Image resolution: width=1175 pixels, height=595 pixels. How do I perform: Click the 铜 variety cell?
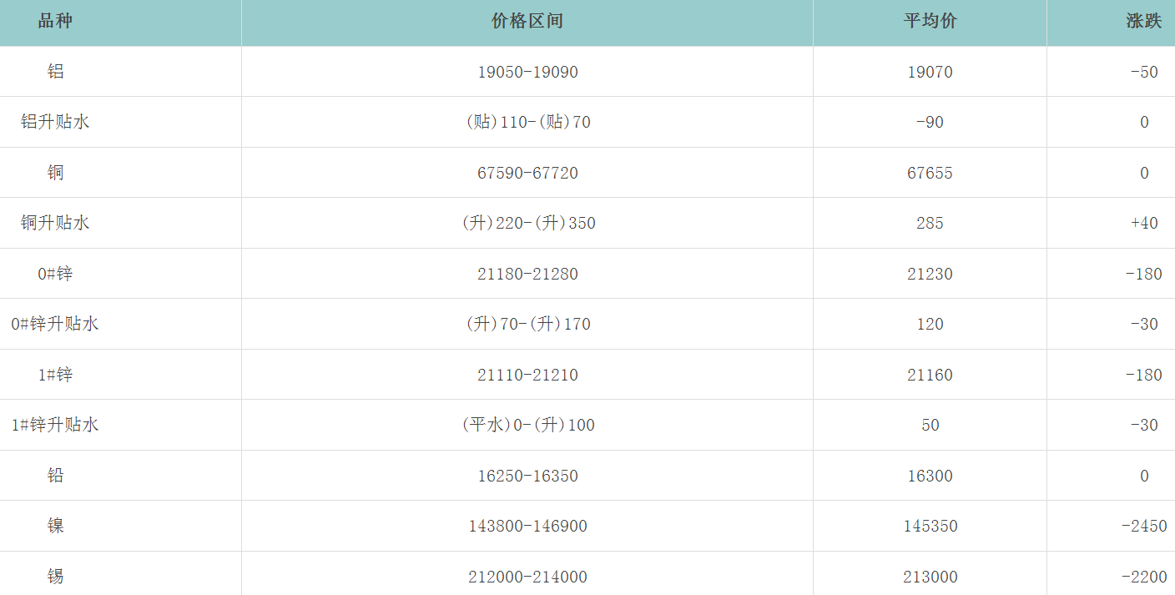pos(55,173)
